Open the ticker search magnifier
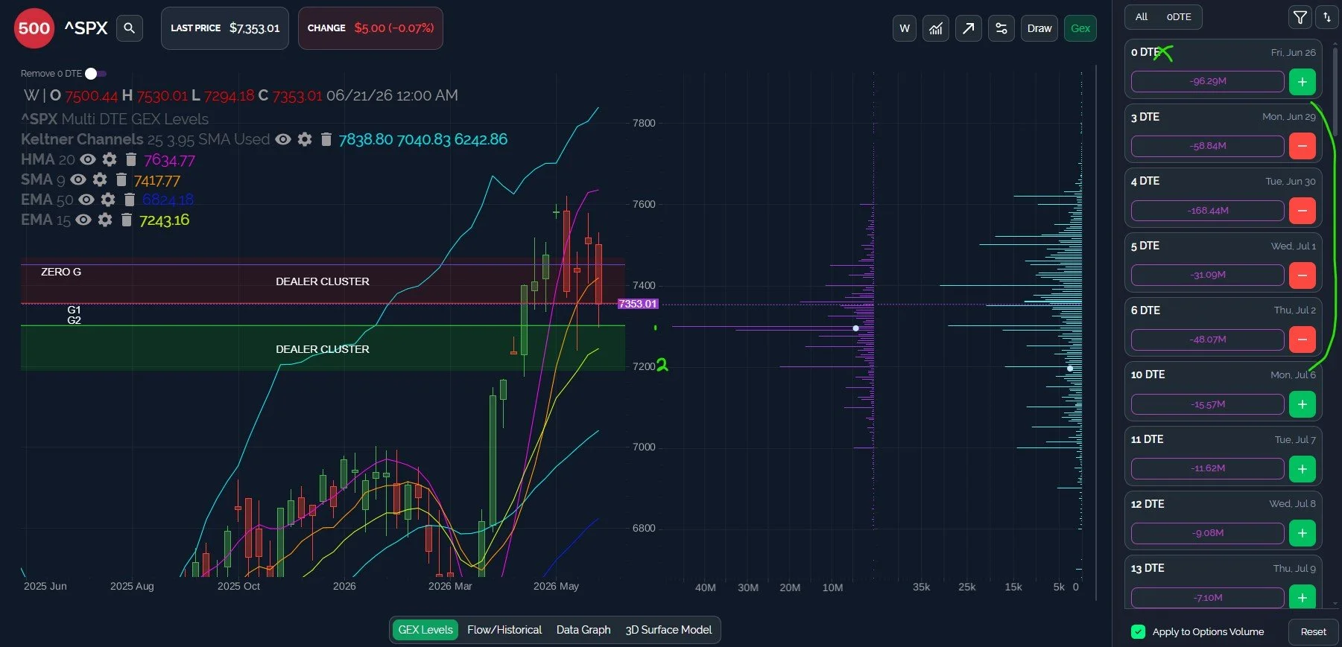This screenshot has width=1342, height=647. 130,28
